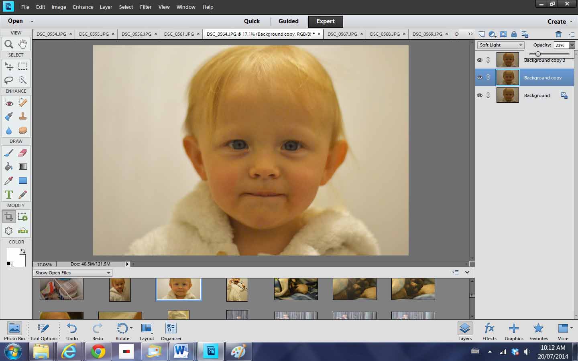Hide the Background copy 2 layer
Screen dimensions: 578x361
(x=480, y=60)
